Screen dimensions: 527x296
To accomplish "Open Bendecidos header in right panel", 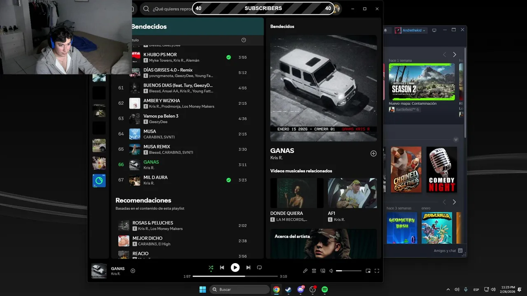I will click(282, 26).
